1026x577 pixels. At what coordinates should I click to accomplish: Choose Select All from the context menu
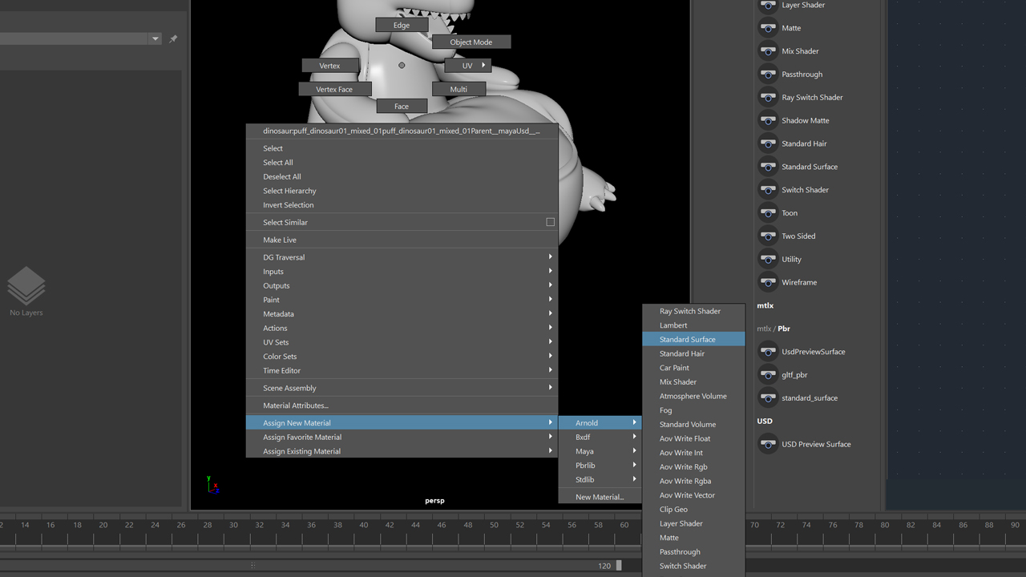(x=402, y=163)
